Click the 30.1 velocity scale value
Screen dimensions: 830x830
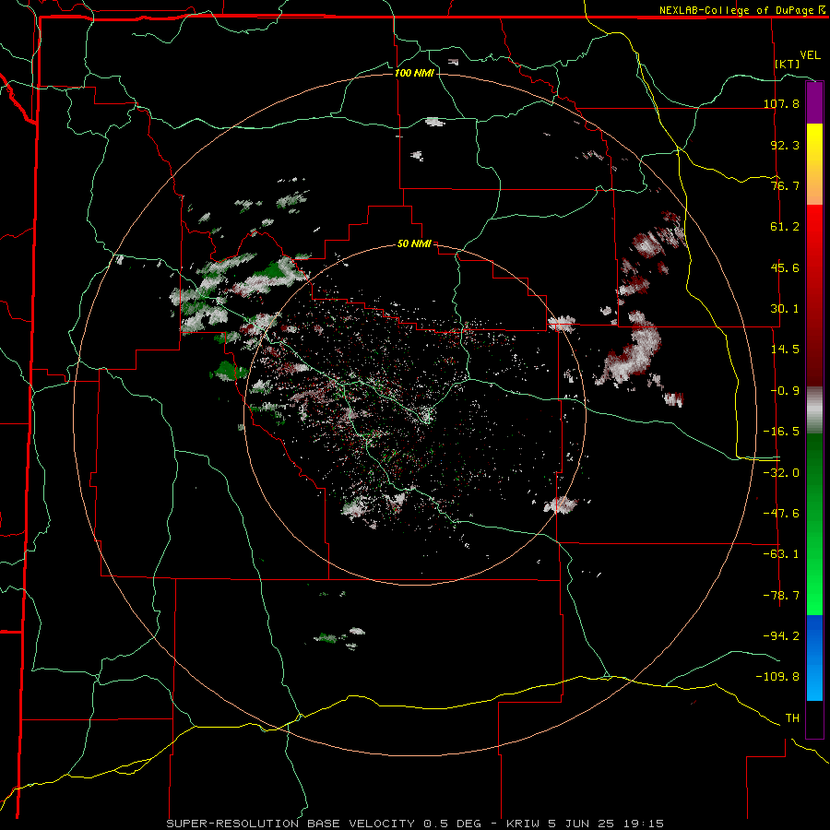785,309
